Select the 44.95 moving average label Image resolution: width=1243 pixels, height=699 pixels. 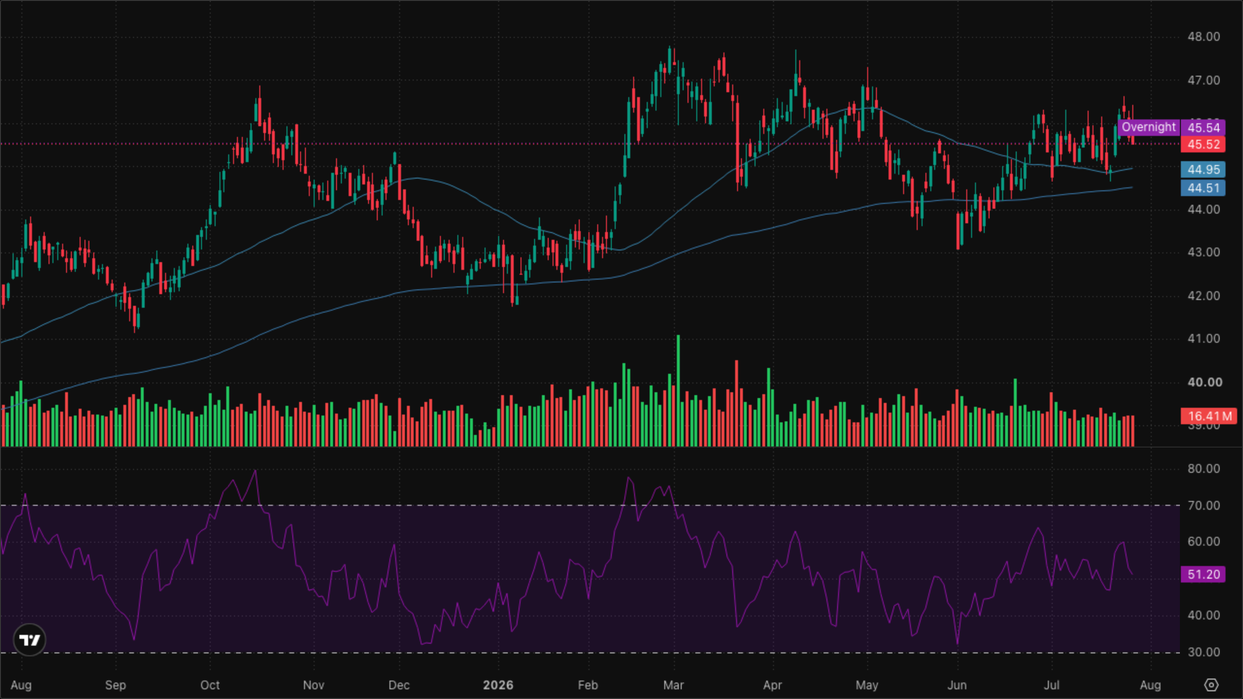[x=1203, y=169]
